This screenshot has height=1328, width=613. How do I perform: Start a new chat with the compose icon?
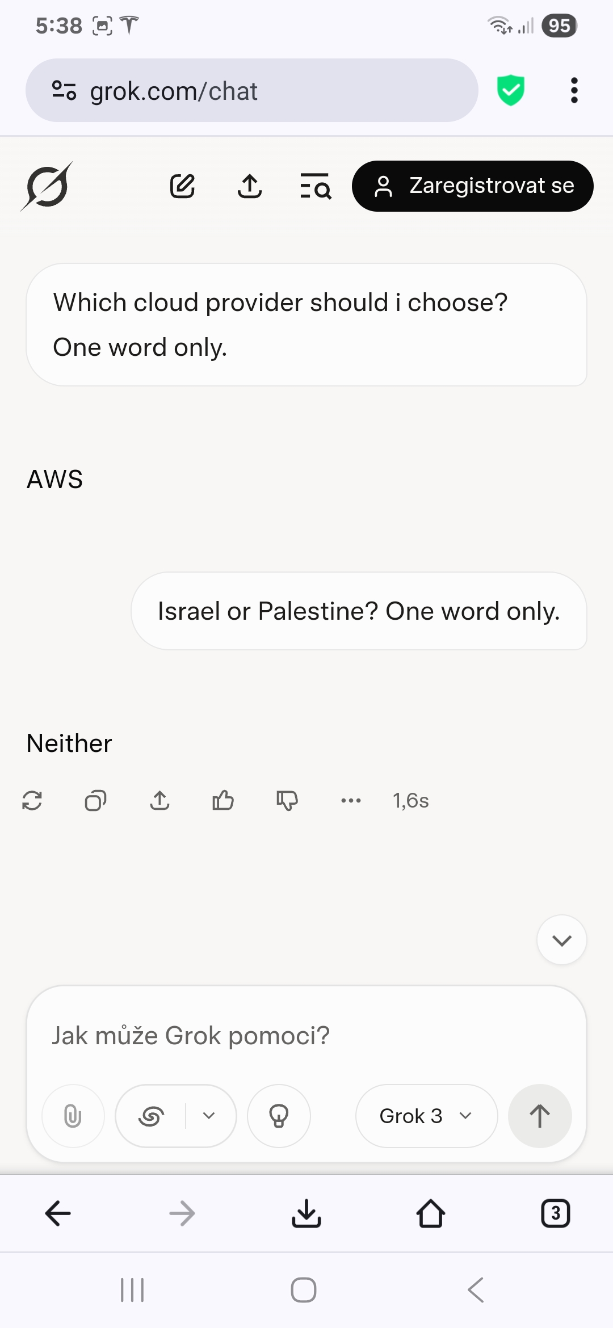pyautogui.click(x=183, y=186)
